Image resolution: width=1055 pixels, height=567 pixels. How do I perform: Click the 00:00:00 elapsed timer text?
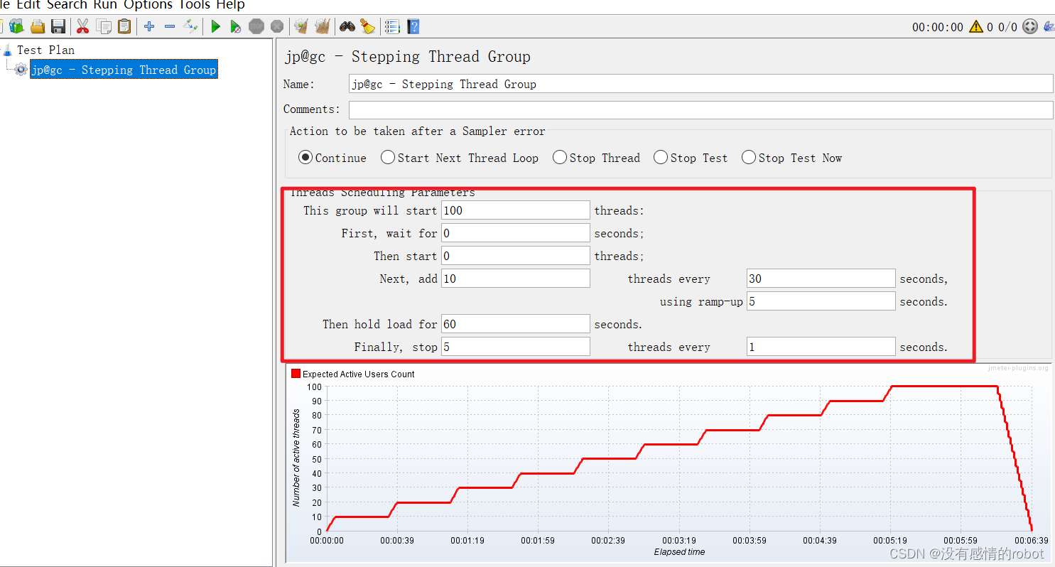pos(938,27)
